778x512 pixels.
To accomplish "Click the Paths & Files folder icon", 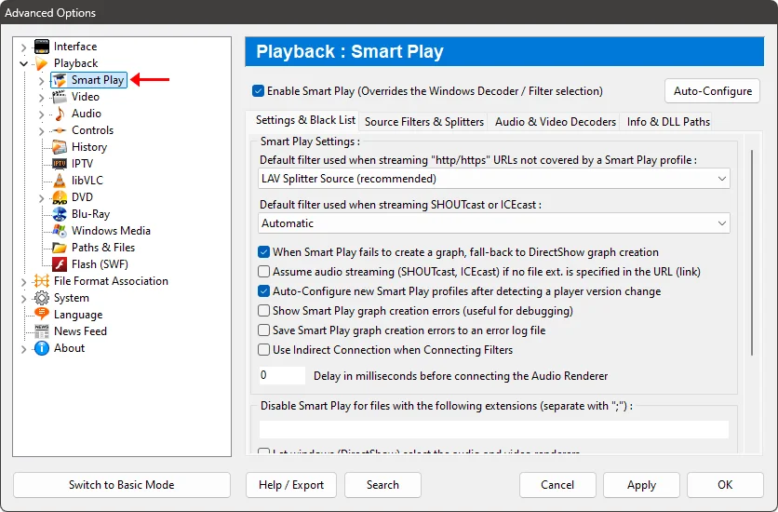I will click(x=60, y=248).
